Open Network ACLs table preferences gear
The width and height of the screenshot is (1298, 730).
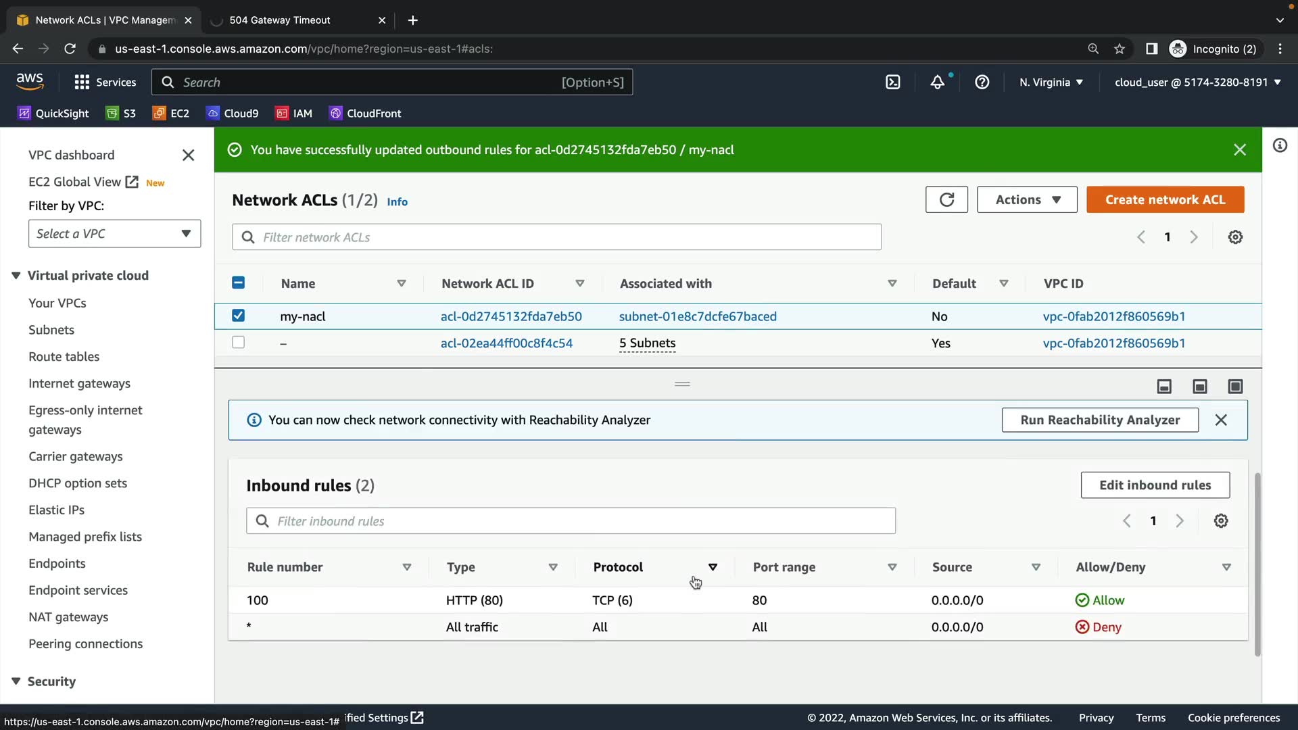(1235, 237)
